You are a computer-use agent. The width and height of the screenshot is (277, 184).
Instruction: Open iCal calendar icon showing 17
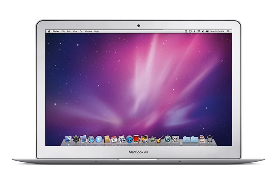[x=114, y=139]
